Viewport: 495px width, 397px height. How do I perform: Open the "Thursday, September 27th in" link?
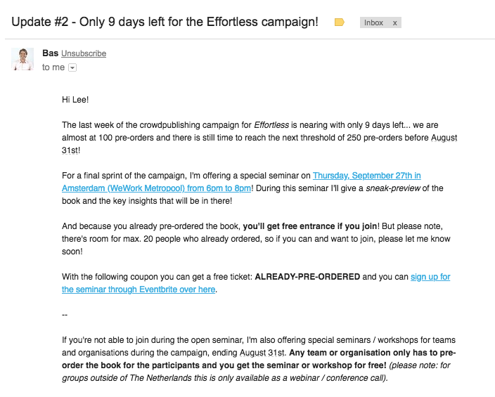(x=366, y=175)
